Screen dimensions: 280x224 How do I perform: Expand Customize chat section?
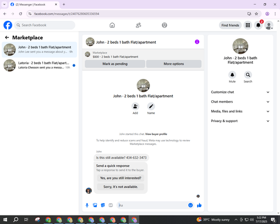240,92
